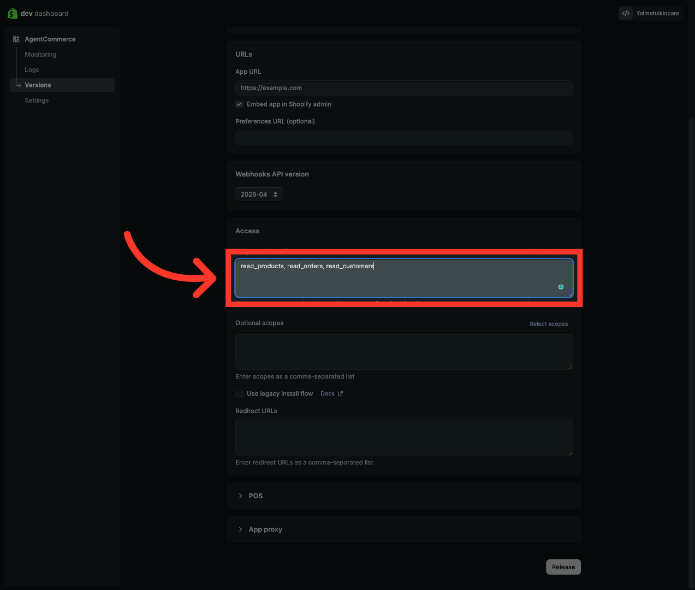This screenshot has width=695, height=590.
Task: Open Logs in the sidebar
Action: pos(32,70)
